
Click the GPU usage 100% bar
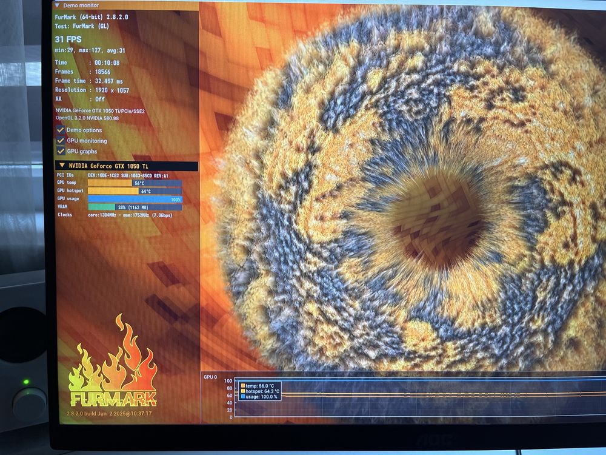click(135, 199)
